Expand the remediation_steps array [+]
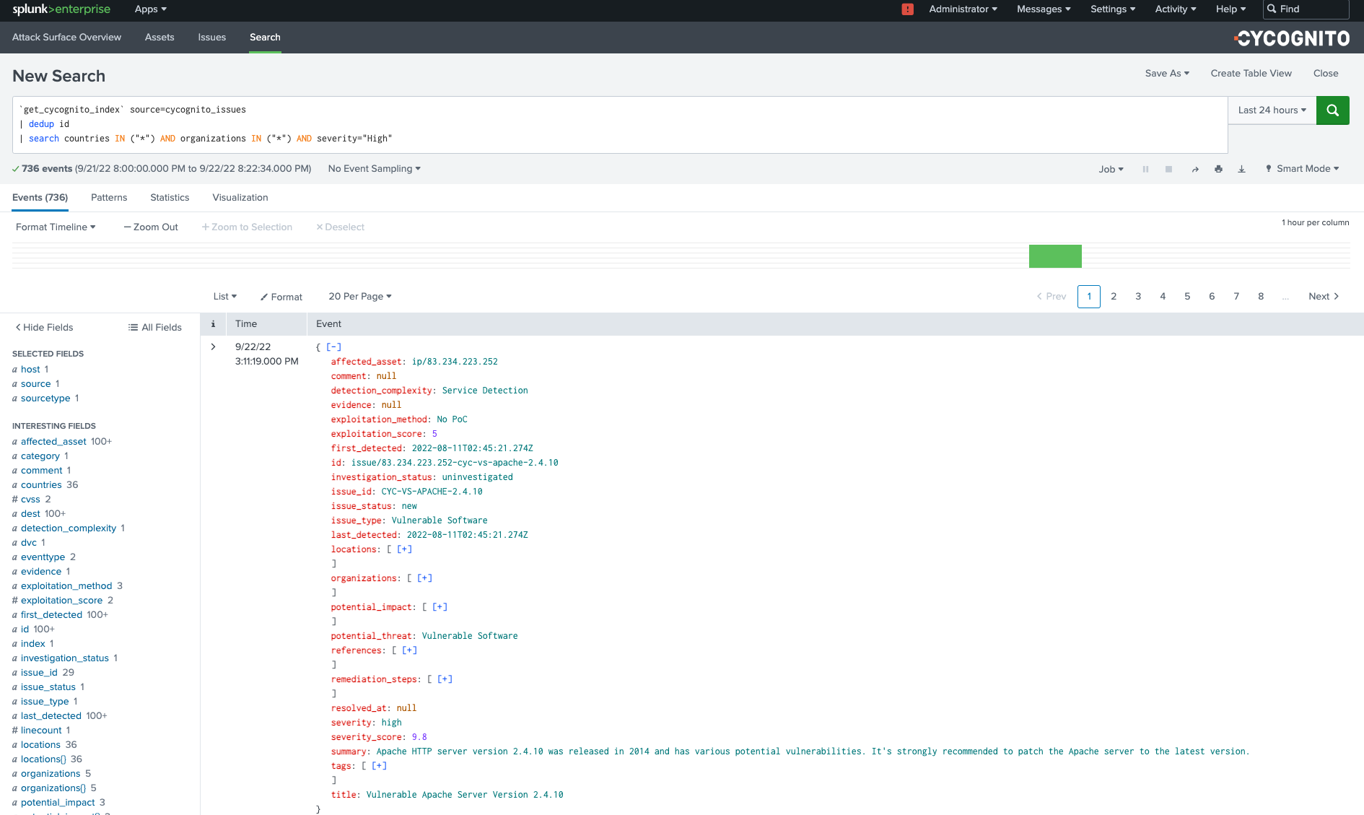1364x815 pixels. click(445, 679)
